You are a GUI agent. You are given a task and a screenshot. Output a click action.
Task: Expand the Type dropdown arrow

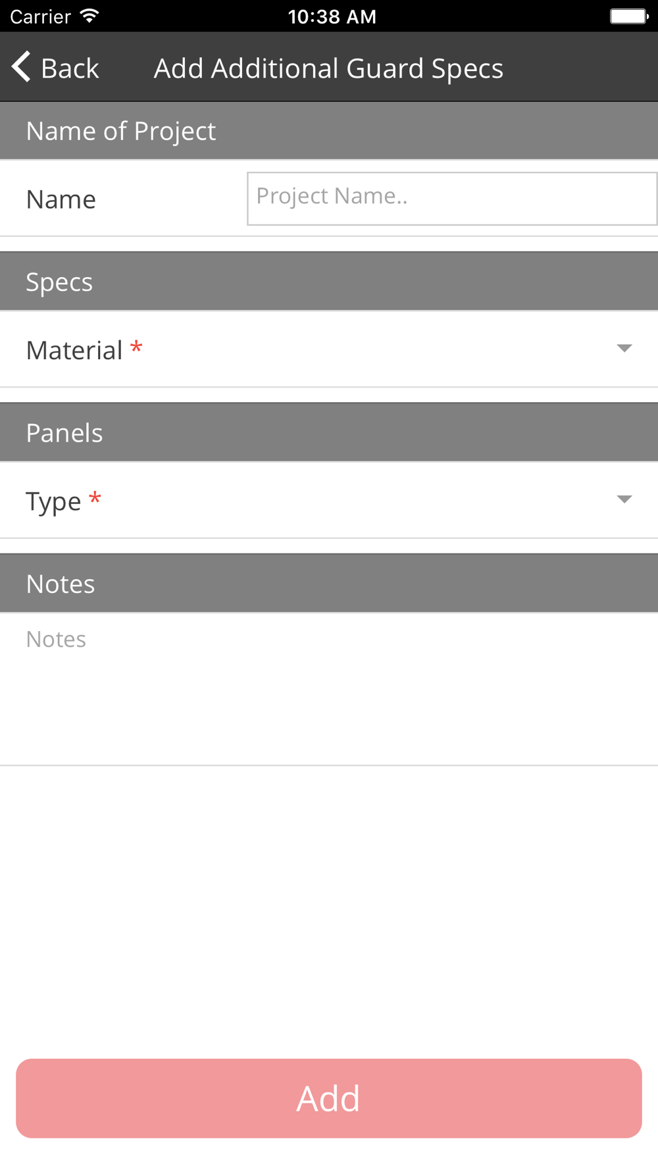pos(624,499)
